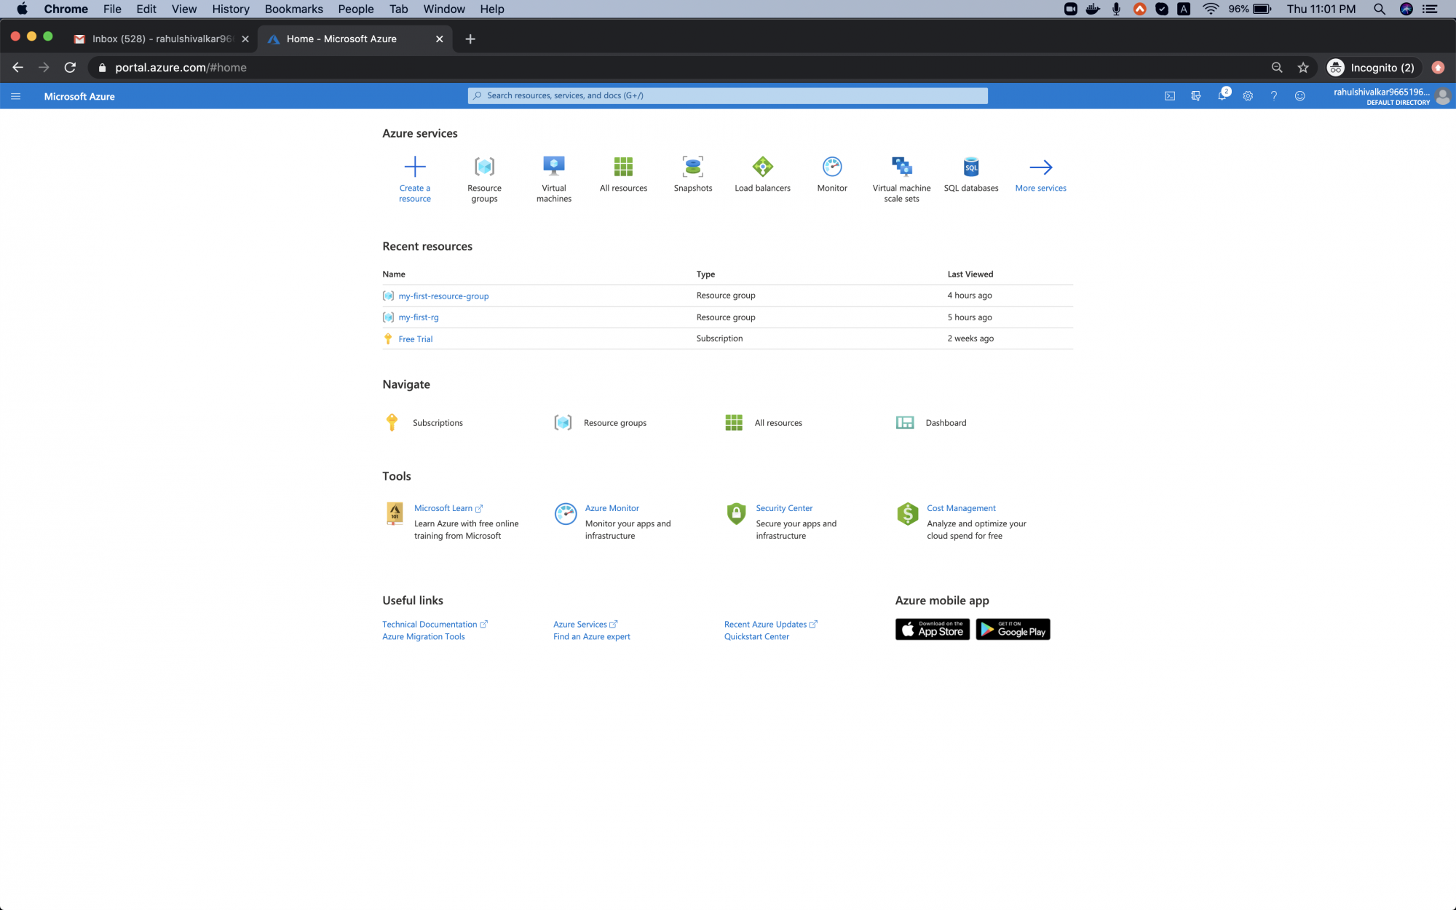Open Cost Management tool
1456x910 pixels.
(x=960, y=507)
